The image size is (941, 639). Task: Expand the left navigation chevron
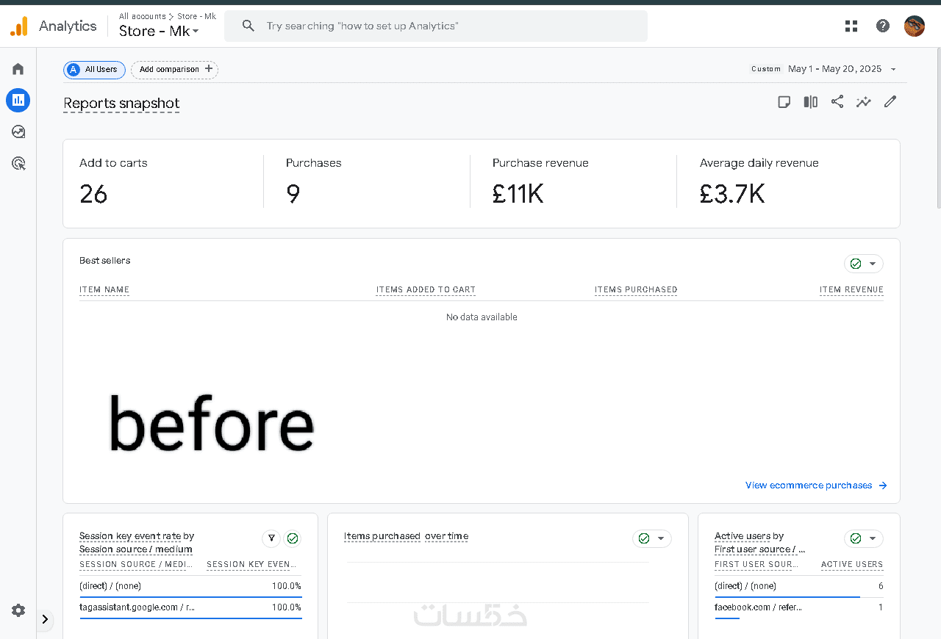45,619
